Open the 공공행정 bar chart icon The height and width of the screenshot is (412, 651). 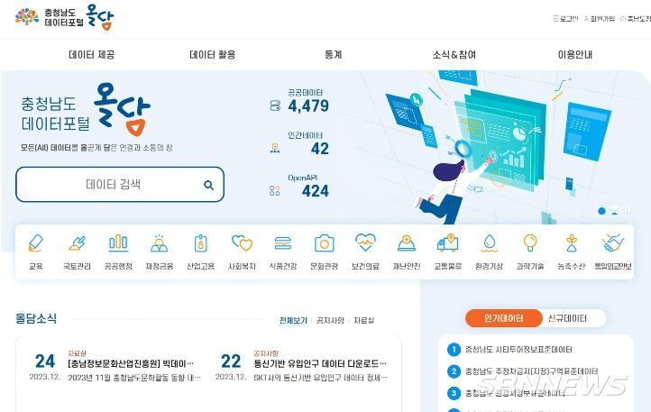pos(118,243)
